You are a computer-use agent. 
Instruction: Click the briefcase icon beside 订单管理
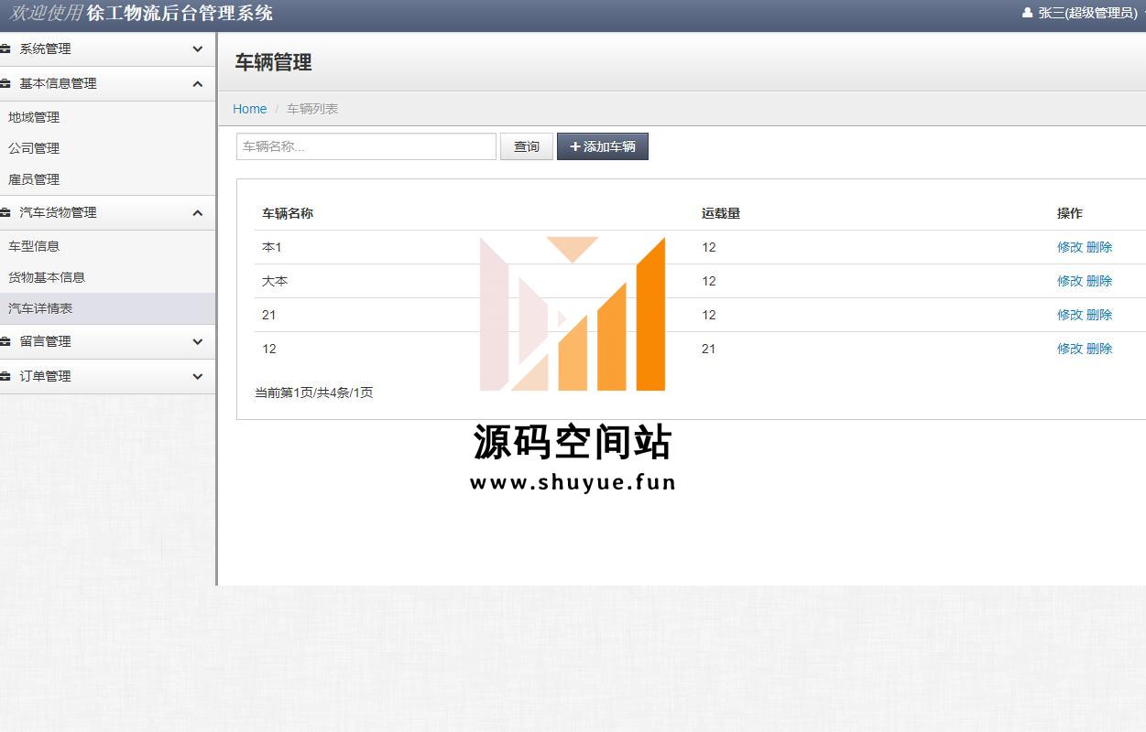click(5, 376)
